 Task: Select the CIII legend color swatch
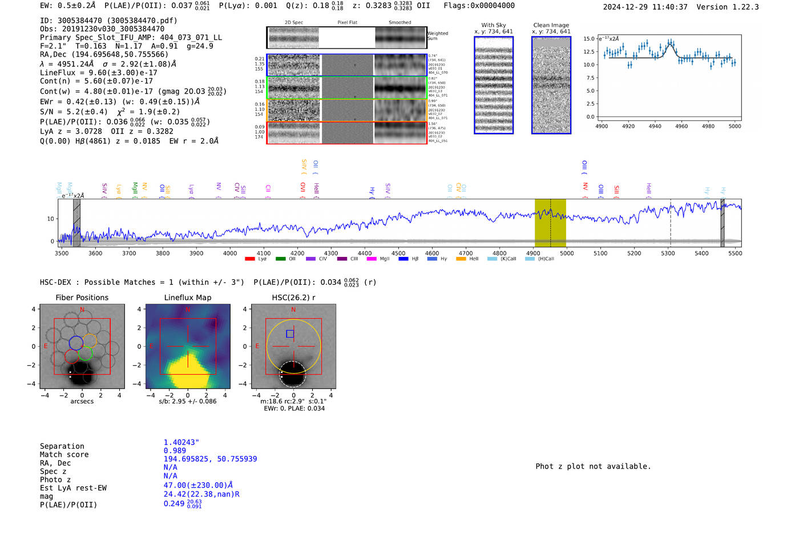pos(342,259)
